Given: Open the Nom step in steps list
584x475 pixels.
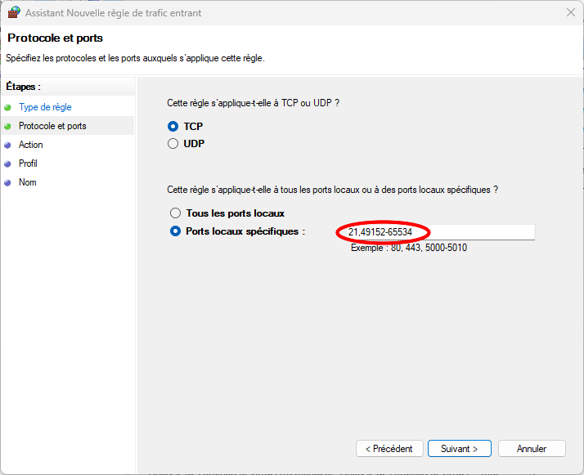Looking at the screenshot, I should pos(28,182).
